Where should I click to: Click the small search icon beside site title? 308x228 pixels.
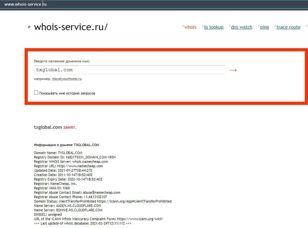[29, 27]
